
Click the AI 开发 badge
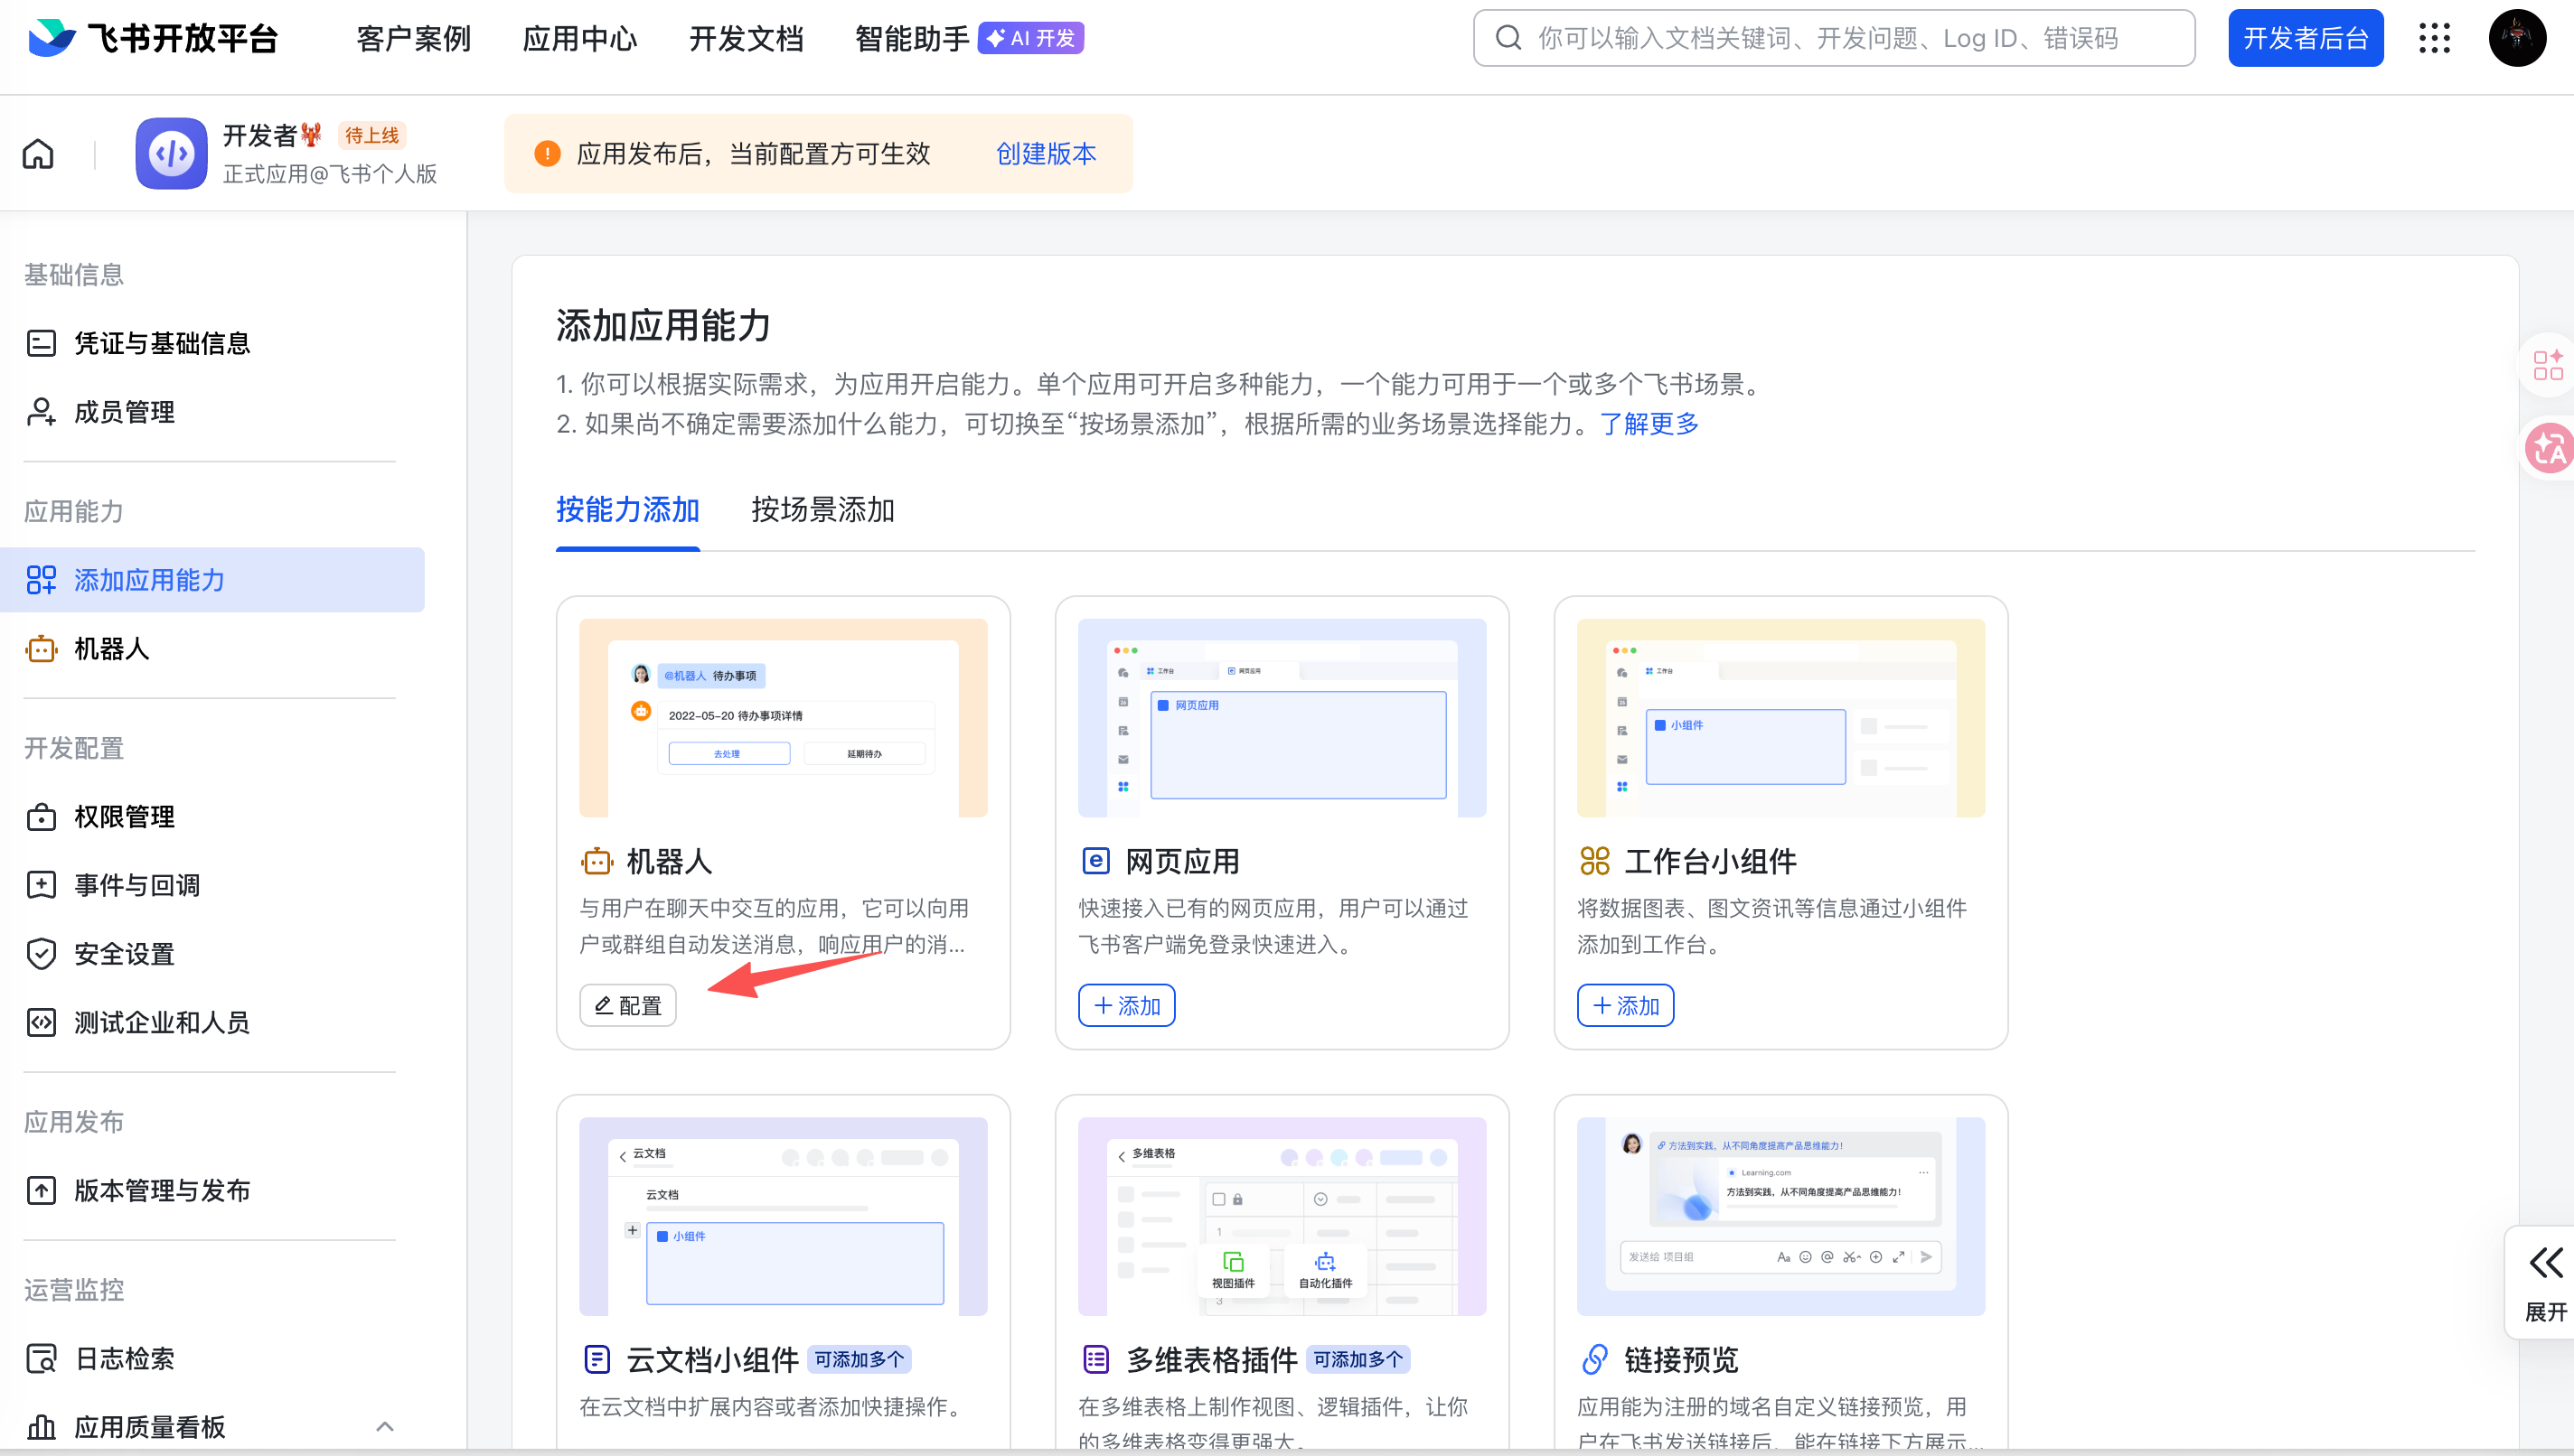[1030, 38]
